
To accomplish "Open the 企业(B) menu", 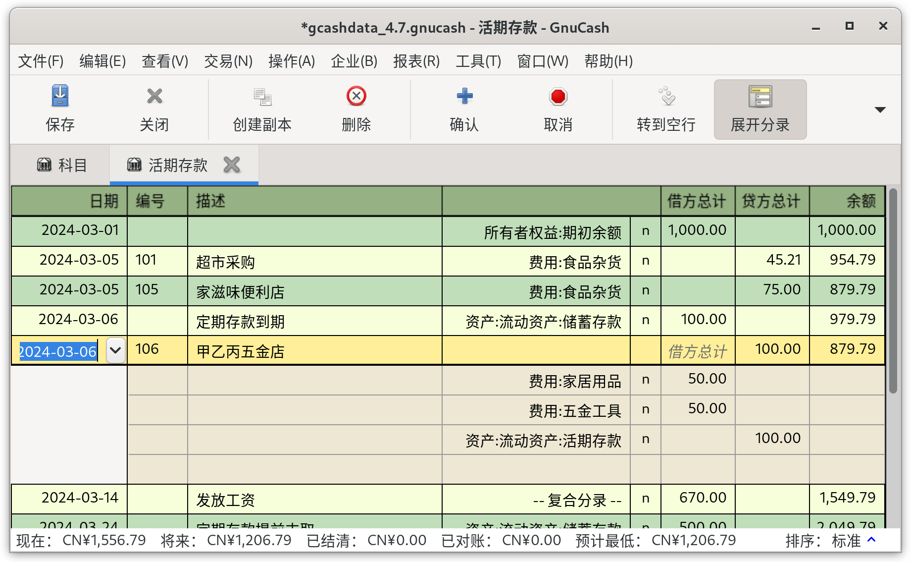I will pyautogui.click(x=354, y=61).
